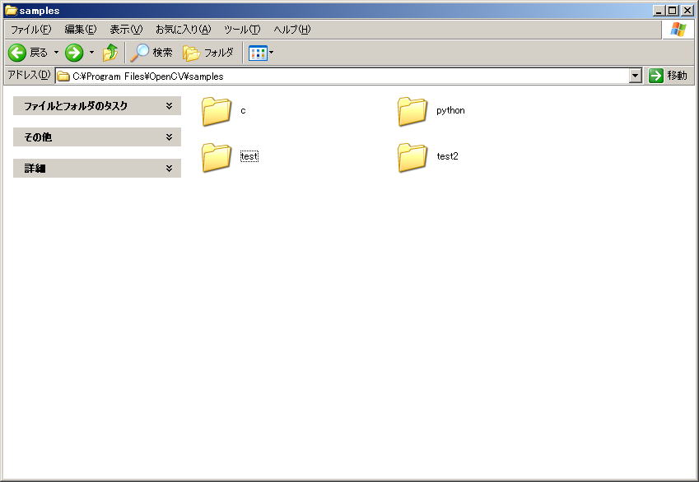
Task: Click the 'test2' folder name label
Action: point(447,156)
